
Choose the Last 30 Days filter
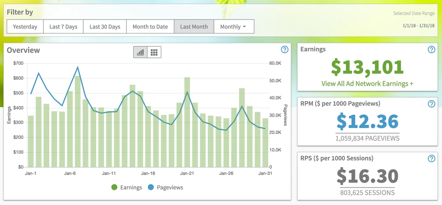[x=105, y=26]
